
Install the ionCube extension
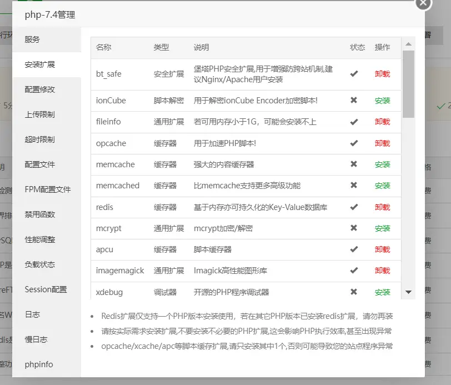(382, 101)
